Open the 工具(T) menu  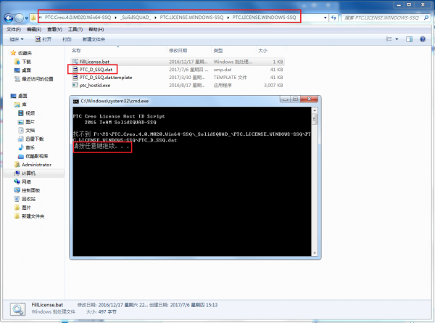[75, 30]
